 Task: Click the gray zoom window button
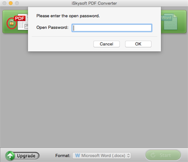pos(17,3)
